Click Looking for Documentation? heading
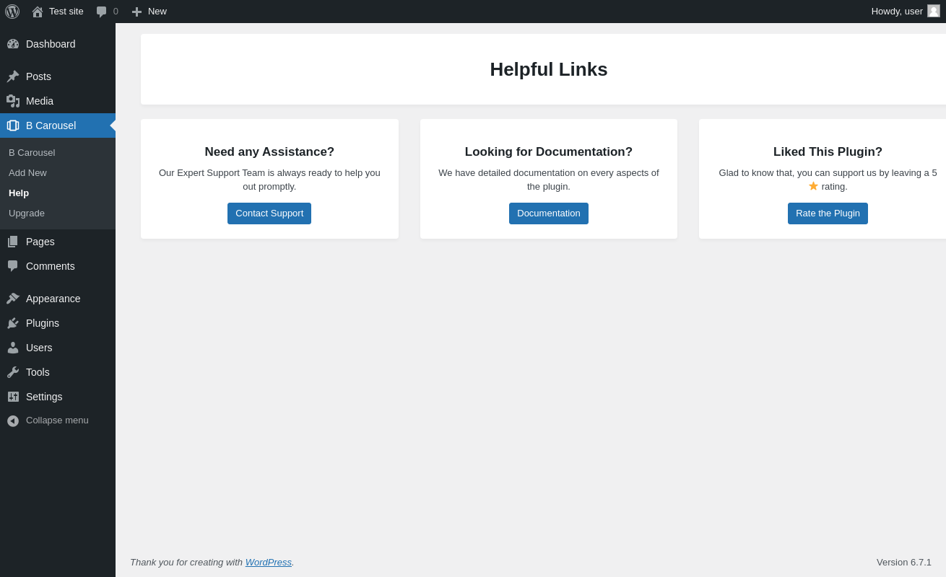 pos(549,152)
